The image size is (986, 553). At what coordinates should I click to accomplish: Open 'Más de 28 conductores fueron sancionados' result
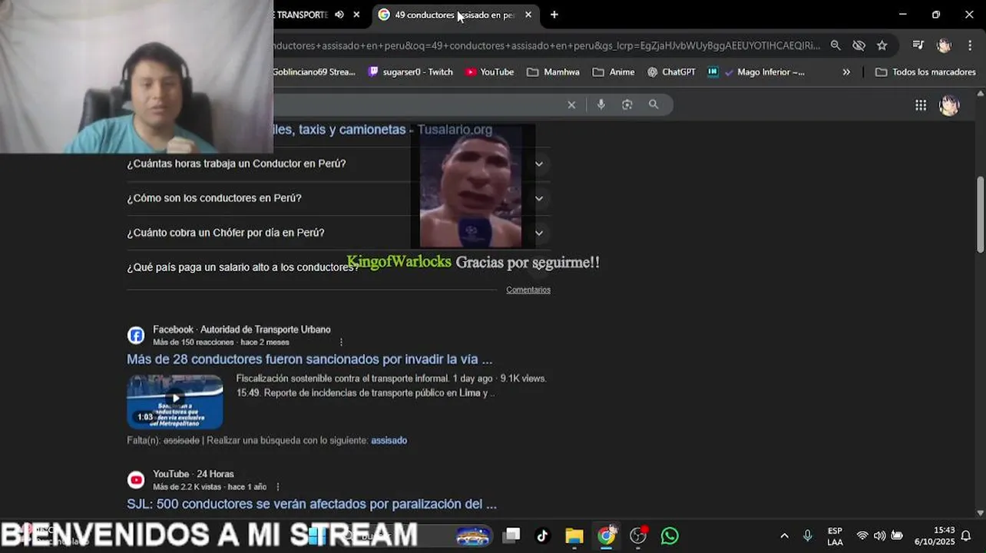click(x=309, y=359)
